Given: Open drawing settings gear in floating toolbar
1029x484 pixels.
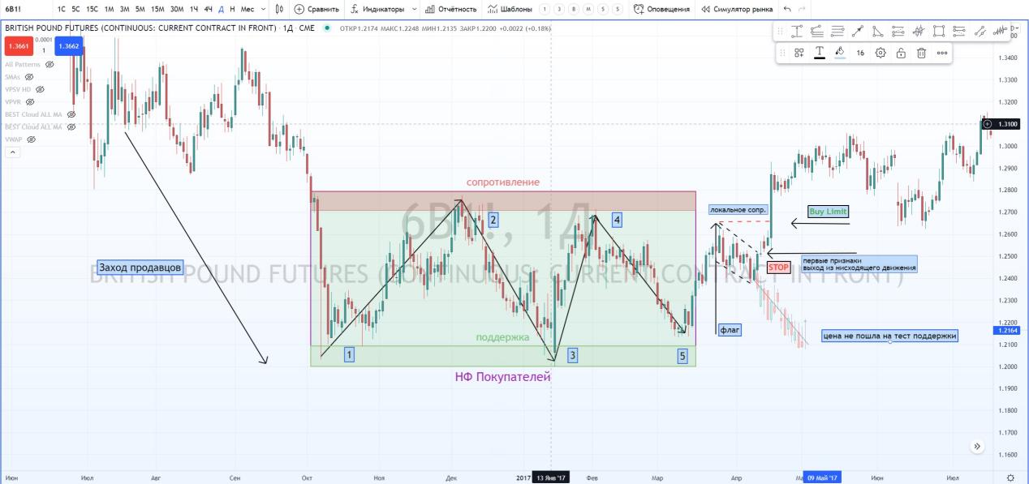Looking at the screenshot, I should click(x=880, y=53).
